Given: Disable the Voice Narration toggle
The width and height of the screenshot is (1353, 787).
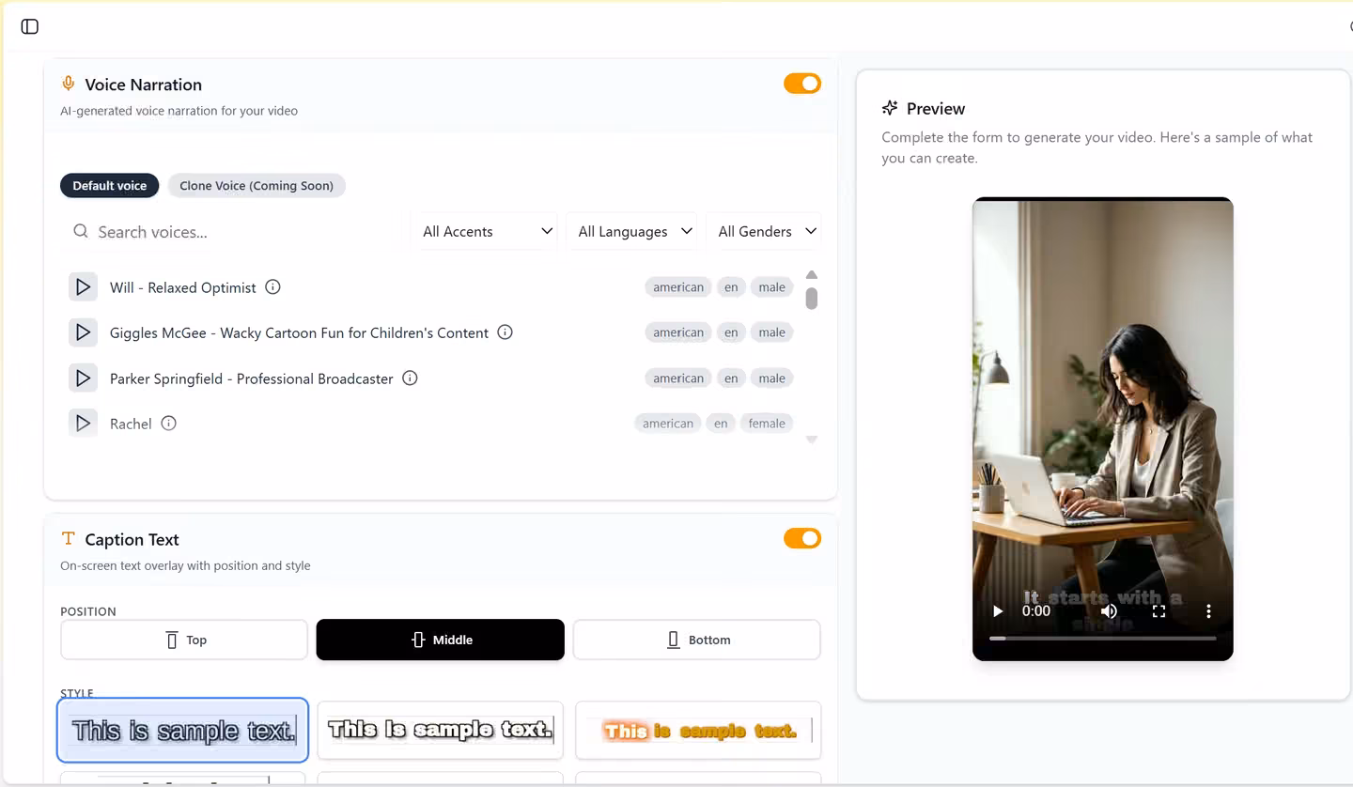Looking at the screenshot, I should [802, 84].
